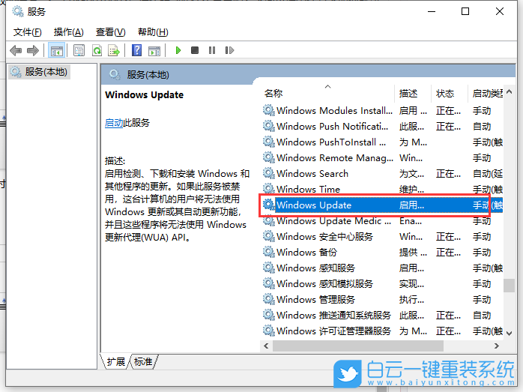The image size is (523, 392).
Task: Switch to the 标准 tab
Action: 143,361
